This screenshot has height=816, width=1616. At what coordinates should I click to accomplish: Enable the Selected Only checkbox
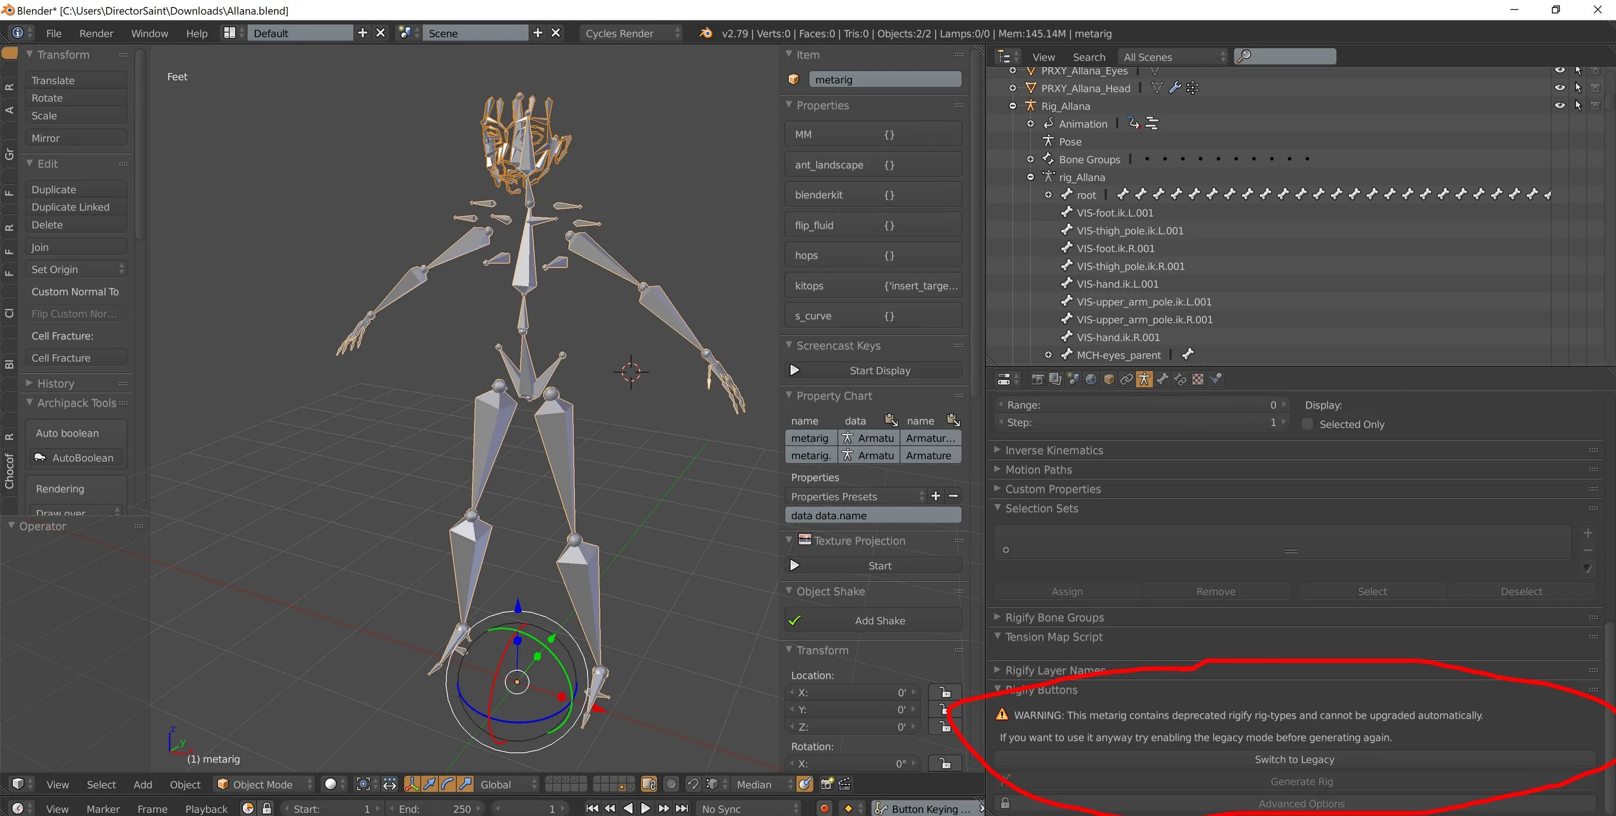pyautogui.click(x=1307, y=424)
